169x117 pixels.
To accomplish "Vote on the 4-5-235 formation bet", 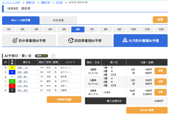I will click(x=160, y=82).
